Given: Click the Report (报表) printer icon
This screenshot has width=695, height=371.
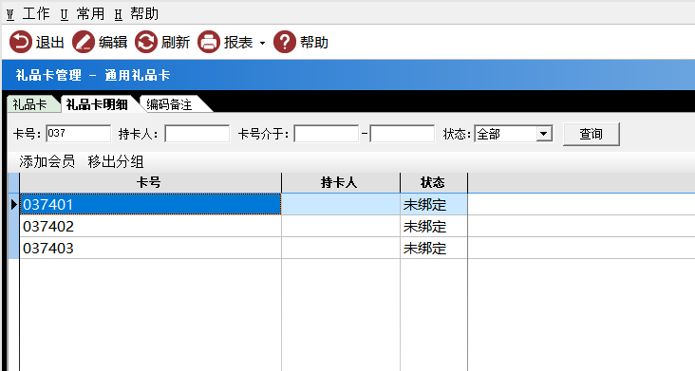Looking at the screenshot, I should tap(209, 42).
